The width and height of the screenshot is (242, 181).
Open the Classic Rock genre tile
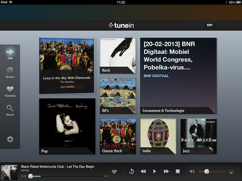click(x=118, y=136)
